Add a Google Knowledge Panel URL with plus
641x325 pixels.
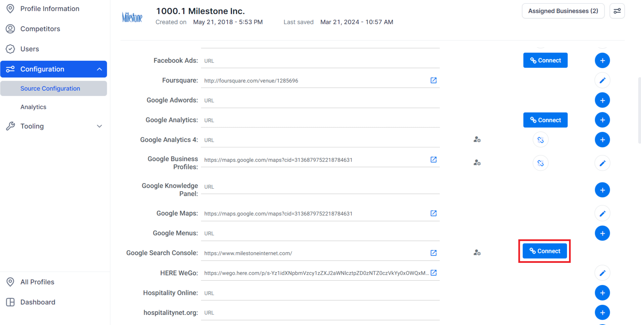tap(602, 190)
